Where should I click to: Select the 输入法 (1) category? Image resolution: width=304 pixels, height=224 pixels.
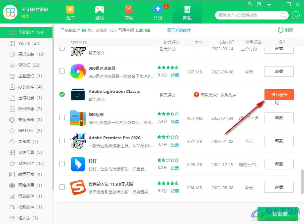point(26,218)
